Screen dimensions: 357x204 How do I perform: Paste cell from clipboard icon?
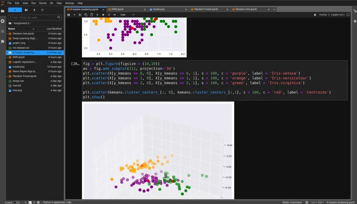[91, 15]
